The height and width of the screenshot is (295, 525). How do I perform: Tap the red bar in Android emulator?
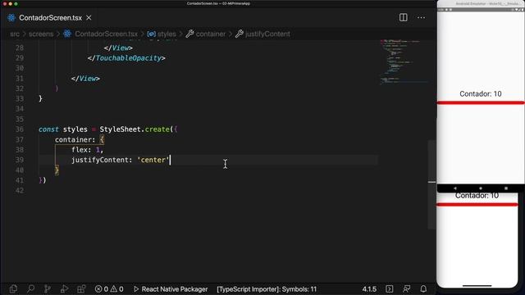point(481,102)
